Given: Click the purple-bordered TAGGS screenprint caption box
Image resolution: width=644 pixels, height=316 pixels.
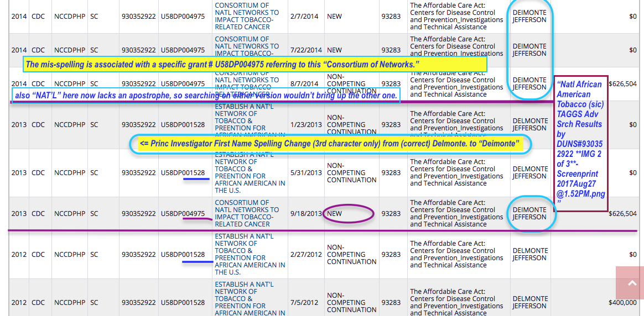Looking at the screenshot, I should (580, 144).
